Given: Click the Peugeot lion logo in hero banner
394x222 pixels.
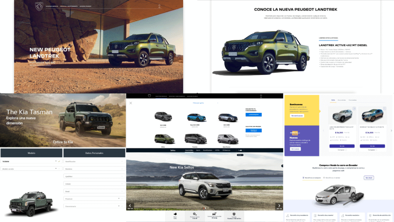Looking at the screenshot, I should click(39, 7).
